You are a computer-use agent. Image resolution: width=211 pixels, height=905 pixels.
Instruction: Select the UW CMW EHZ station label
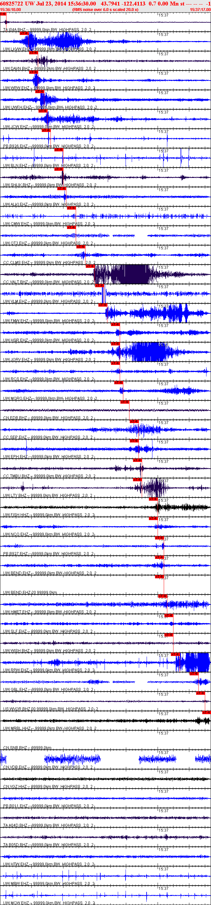pyautogui.click(x=49, y=224)
